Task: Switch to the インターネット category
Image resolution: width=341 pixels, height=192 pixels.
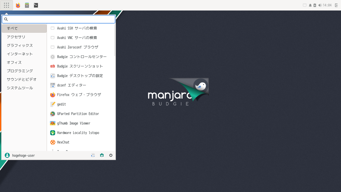Action: pyautogui.click(x=24, y=54)
